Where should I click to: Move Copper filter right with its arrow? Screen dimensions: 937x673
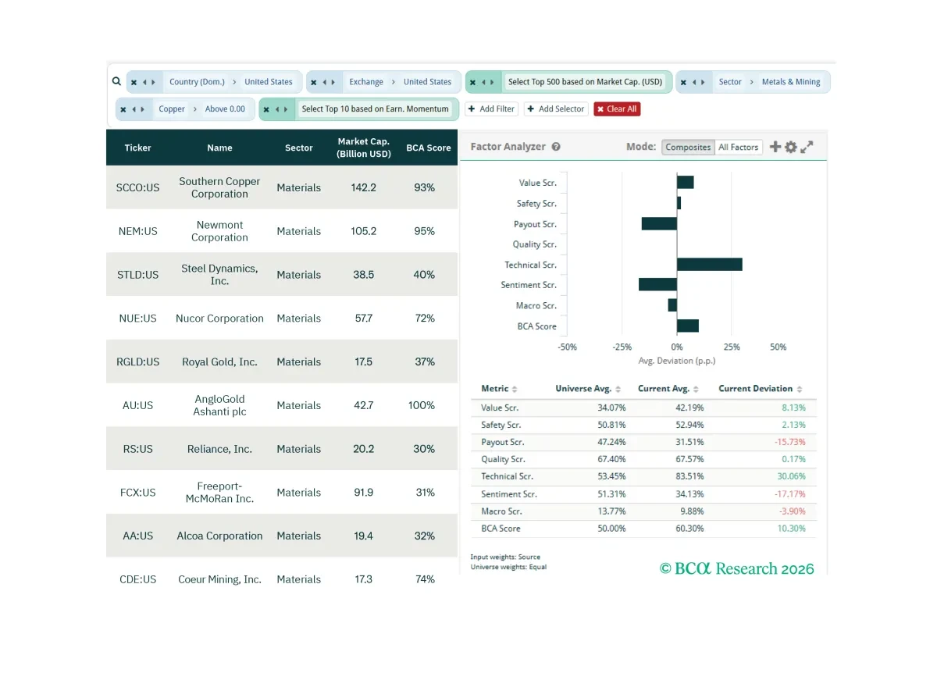(x=142, y=109)
